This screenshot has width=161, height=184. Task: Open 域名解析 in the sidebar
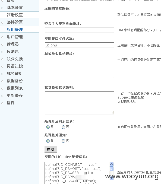15,74
